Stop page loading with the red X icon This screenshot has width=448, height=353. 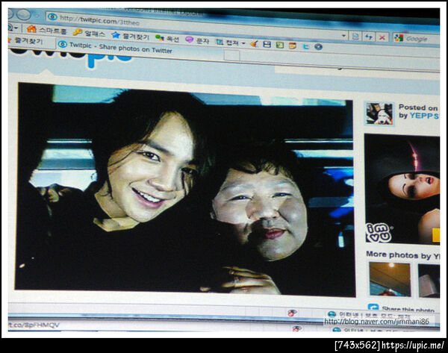[382, 37]
